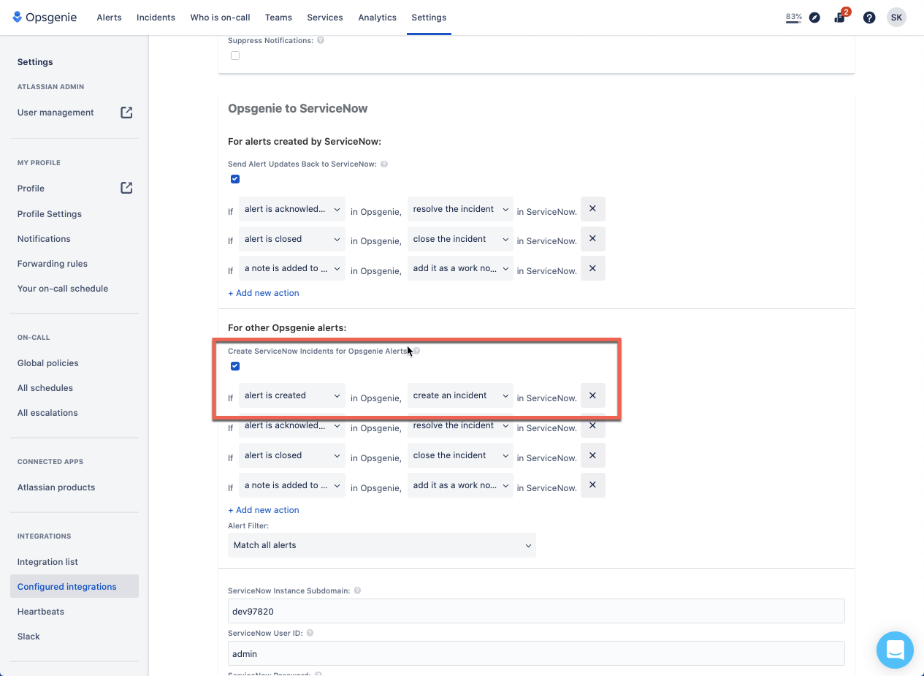This screenshot has width=924, height=676.
Task: Click the Opsgenie logo in header
Action: (x=45, y=18)
